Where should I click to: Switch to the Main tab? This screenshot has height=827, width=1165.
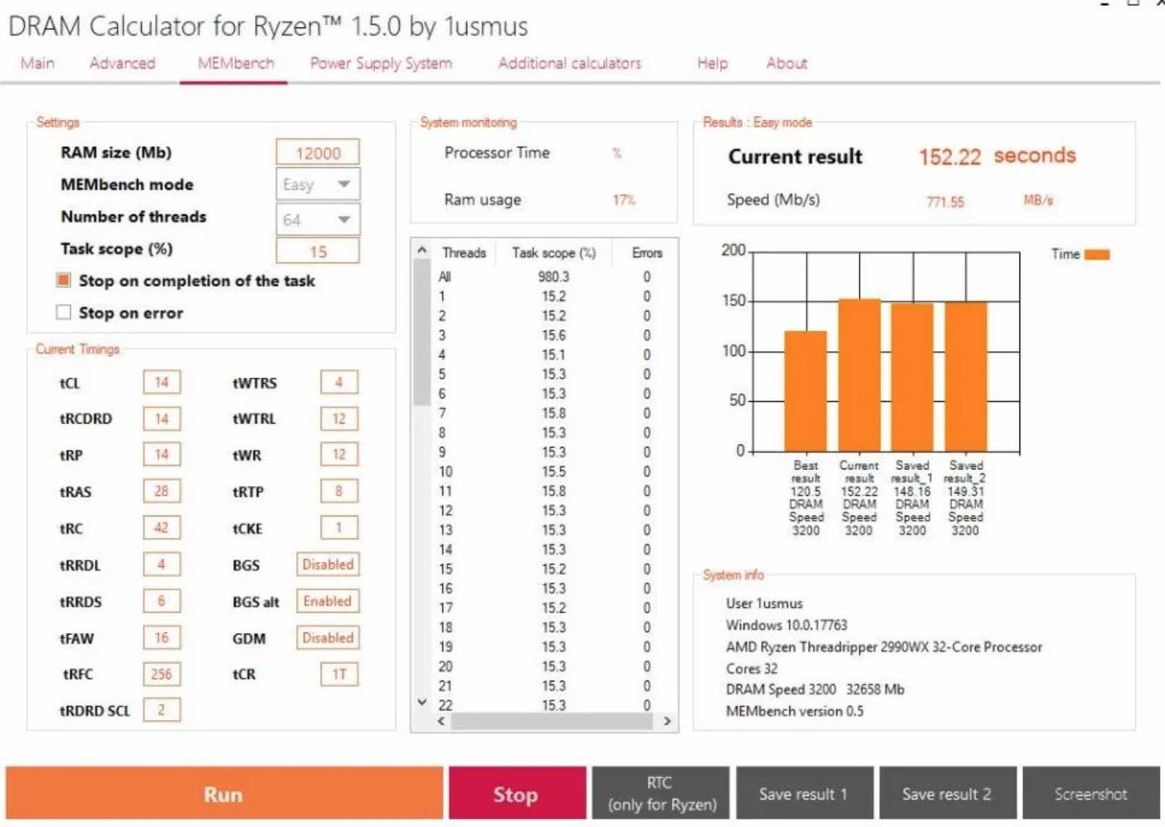38,64
